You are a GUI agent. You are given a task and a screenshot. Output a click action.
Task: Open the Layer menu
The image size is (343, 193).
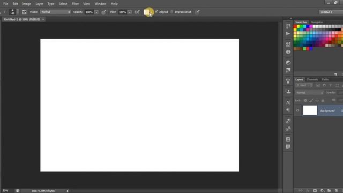pos(39,4)
